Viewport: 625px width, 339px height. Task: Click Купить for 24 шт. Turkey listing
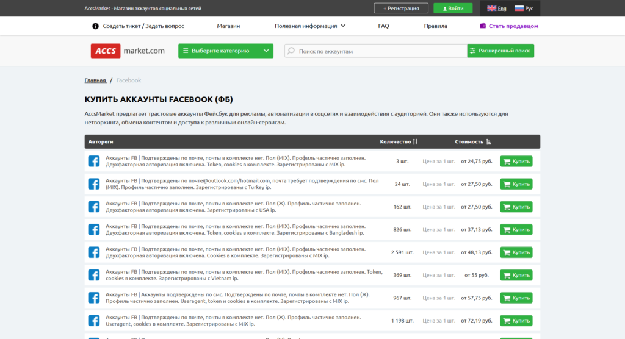tap(516, 184)
